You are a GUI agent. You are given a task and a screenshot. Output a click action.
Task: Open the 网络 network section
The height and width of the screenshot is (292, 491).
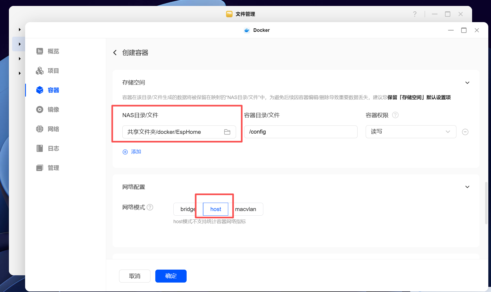48,129
